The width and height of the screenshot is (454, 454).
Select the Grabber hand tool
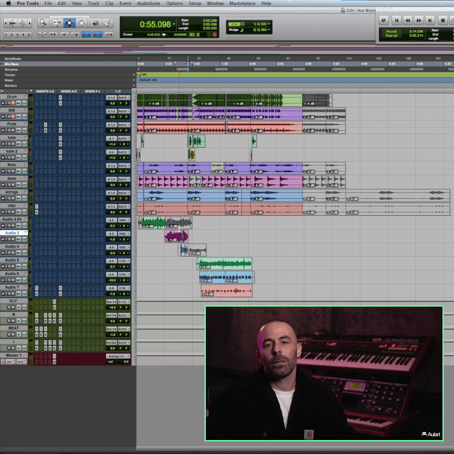click(81, 23)
